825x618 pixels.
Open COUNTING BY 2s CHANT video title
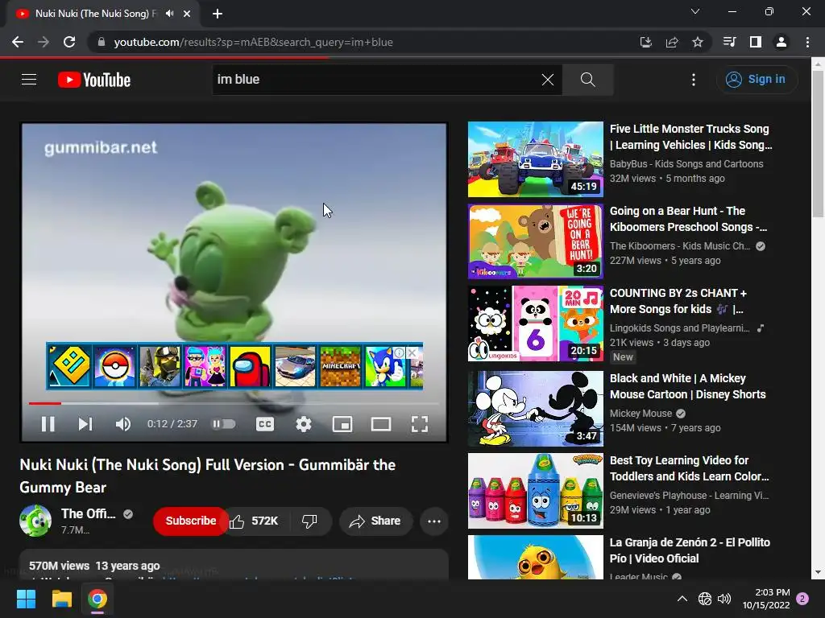(678, 301)
